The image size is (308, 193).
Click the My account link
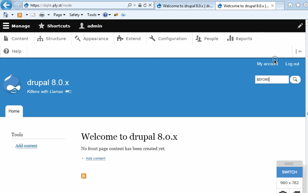[x=267, y=64]
